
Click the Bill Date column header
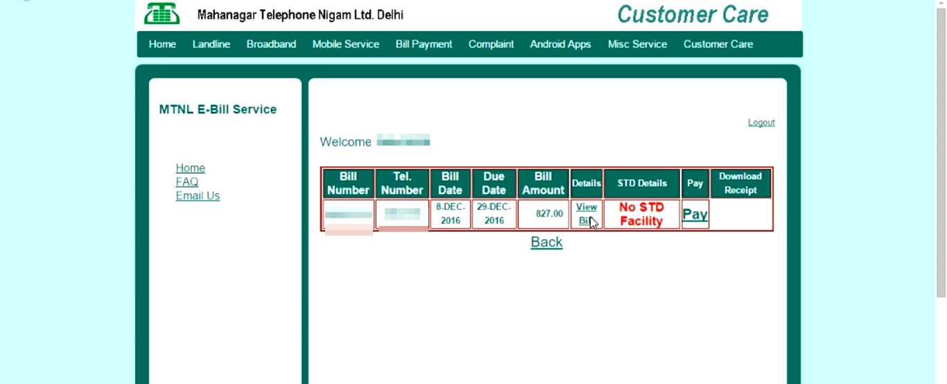pos(451,184)
